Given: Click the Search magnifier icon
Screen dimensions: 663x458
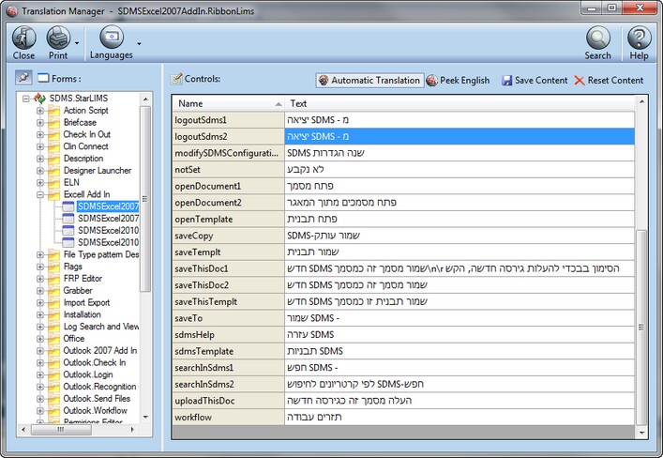Looking at the screenshot, I should point(598,38).
